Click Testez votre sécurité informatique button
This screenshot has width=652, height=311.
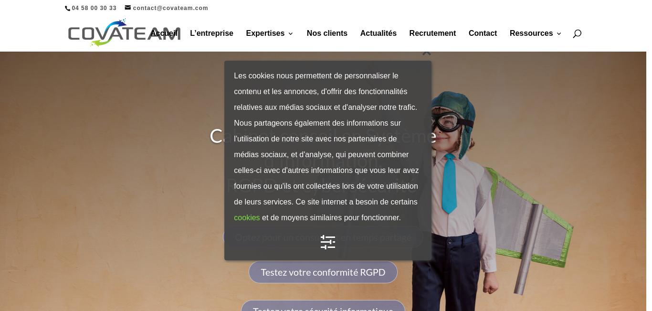323,306
